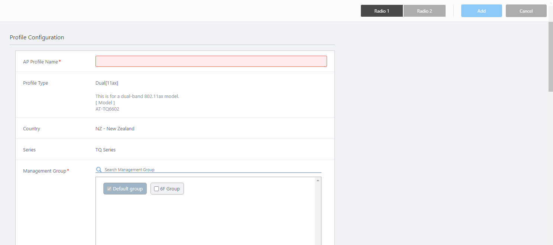The width and height of the screenshot is (553, 245).
Task: Click the Search Management Group box
Action: coord(212,170)
